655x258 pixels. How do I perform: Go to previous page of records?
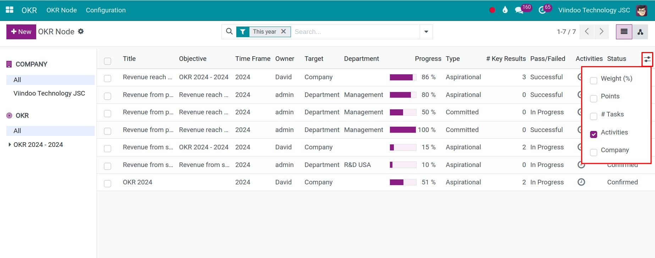587,31
